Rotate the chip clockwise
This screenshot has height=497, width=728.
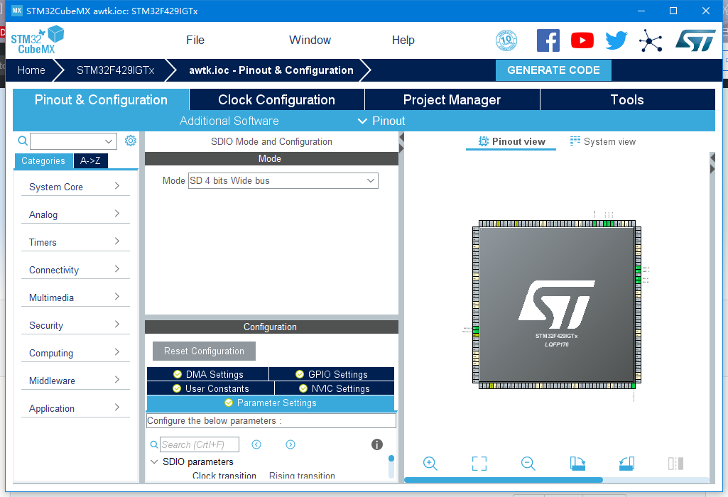[577, 463]
